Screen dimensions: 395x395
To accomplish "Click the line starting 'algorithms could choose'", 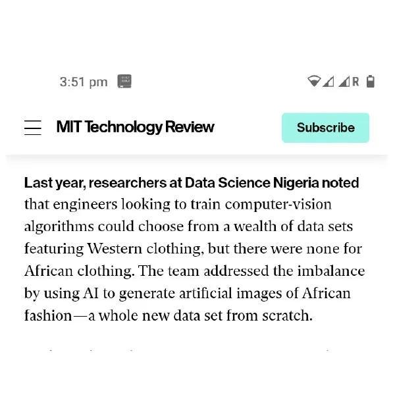I will (188, 227).
